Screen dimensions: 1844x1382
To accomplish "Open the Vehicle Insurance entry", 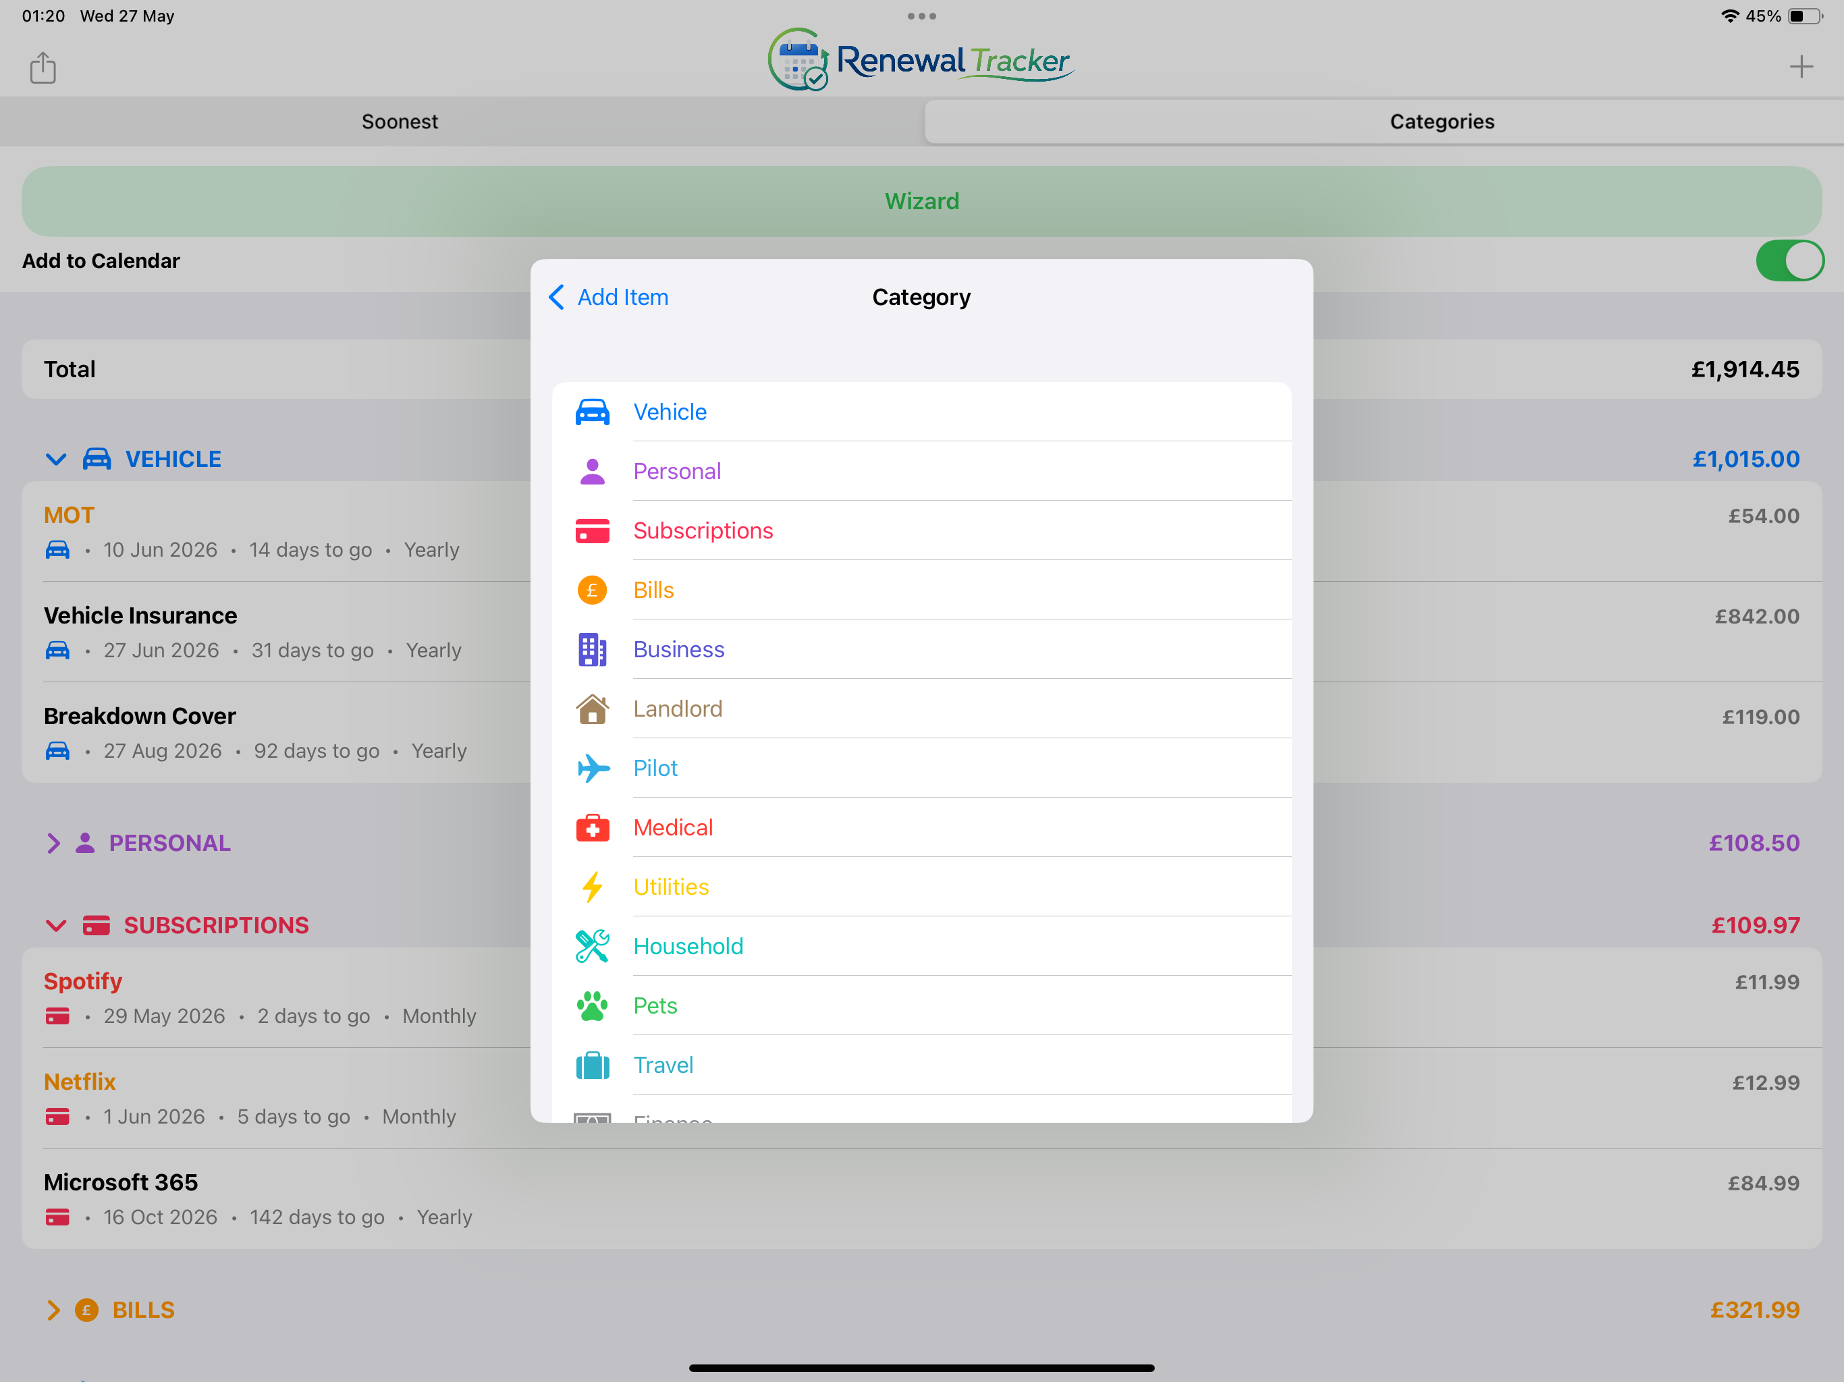I will tap(921, 632).
